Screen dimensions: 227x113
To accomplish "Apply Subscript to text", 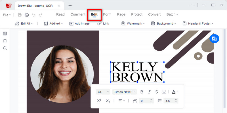I will (108, 101).
